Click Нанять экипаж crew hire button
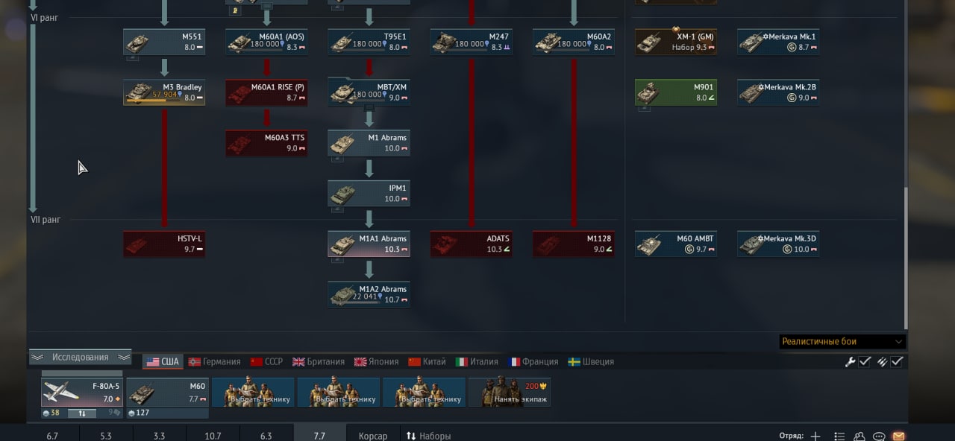The height and width of the screenshot is (441, 955). point(510,392)
